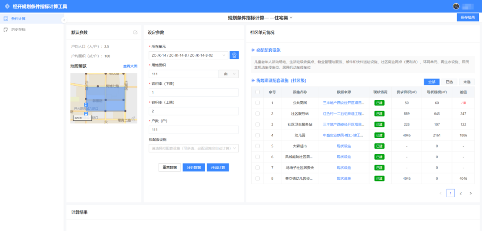This screenshot has height=231, width=482.
Task: Click the 条件计算 sidebar icon
Action: click(6, 19)
